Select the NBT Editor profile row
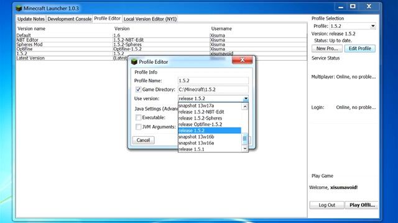 [162, 40]
